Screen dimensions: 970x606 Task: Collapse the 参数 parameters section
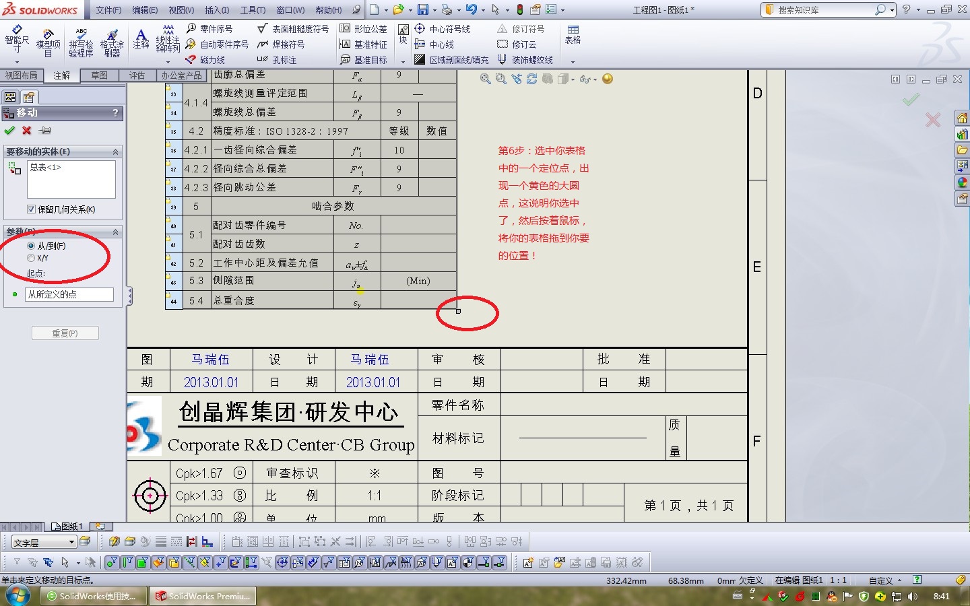point(115,232)
